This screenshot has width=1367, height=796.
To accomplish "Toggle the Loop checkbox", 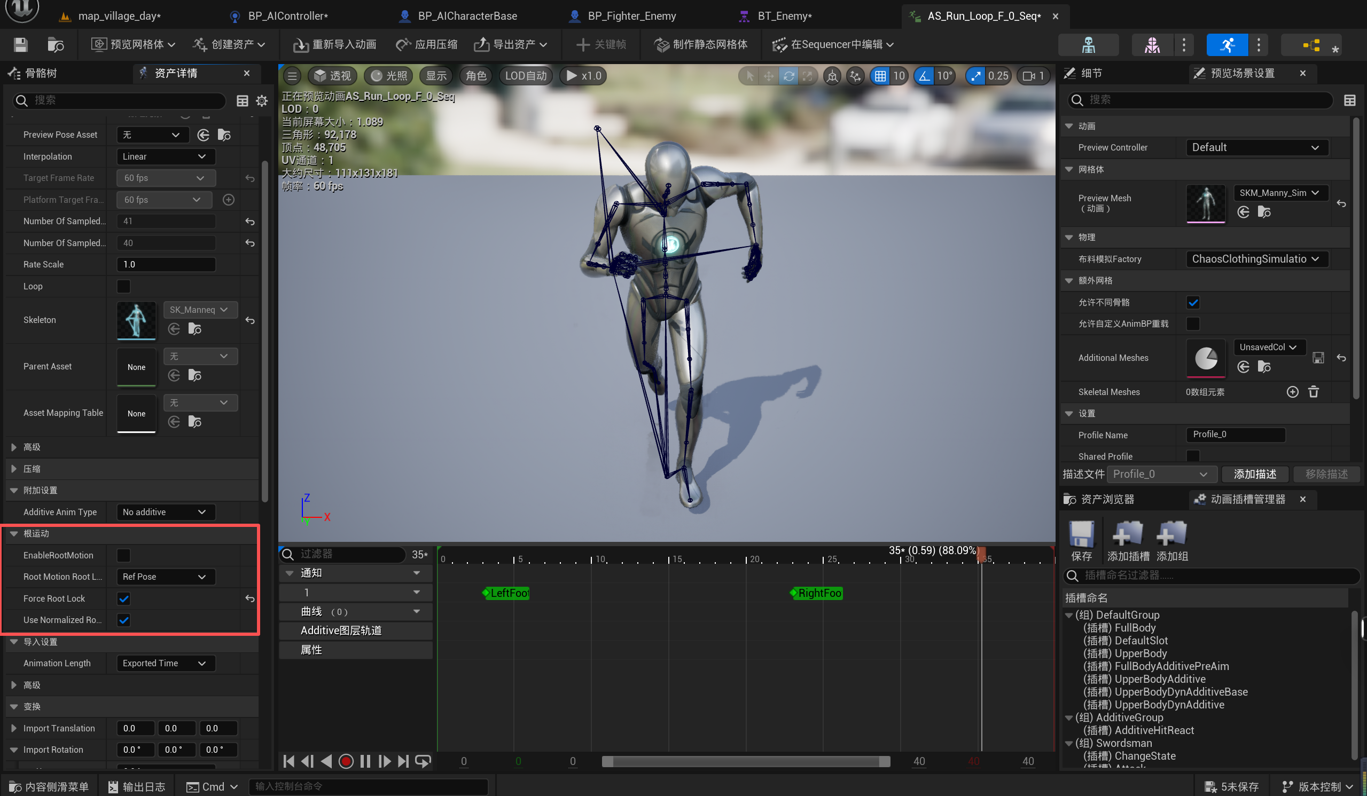I will [124, 286].
